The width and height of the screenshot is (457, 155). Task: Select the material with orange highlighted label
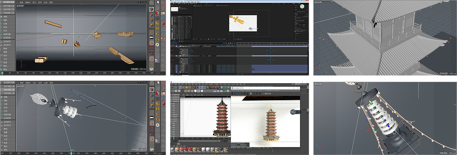click(x=217, y=150)
